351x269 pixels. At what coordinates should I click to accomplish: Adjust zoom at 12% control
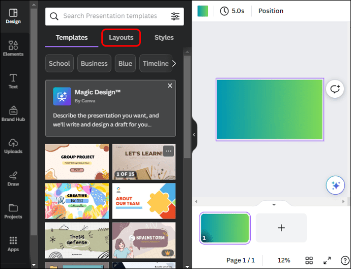pos(284,260)
